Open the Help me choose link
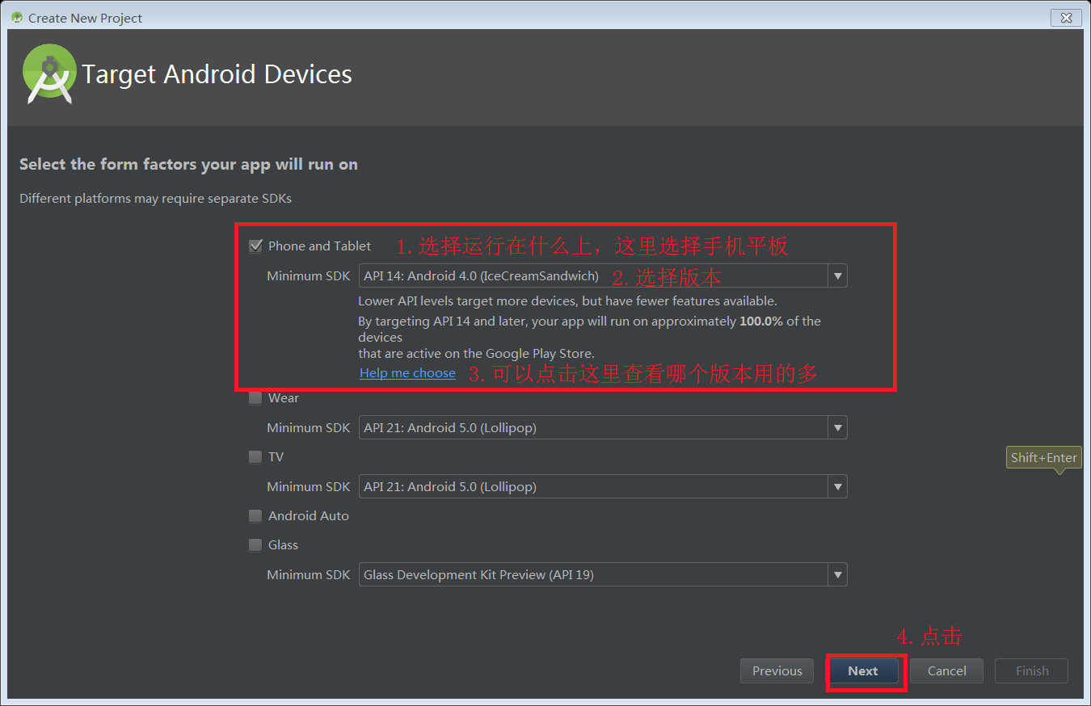Image resolution: width=1091 pixels, height=706 pixels. (407, 372)
